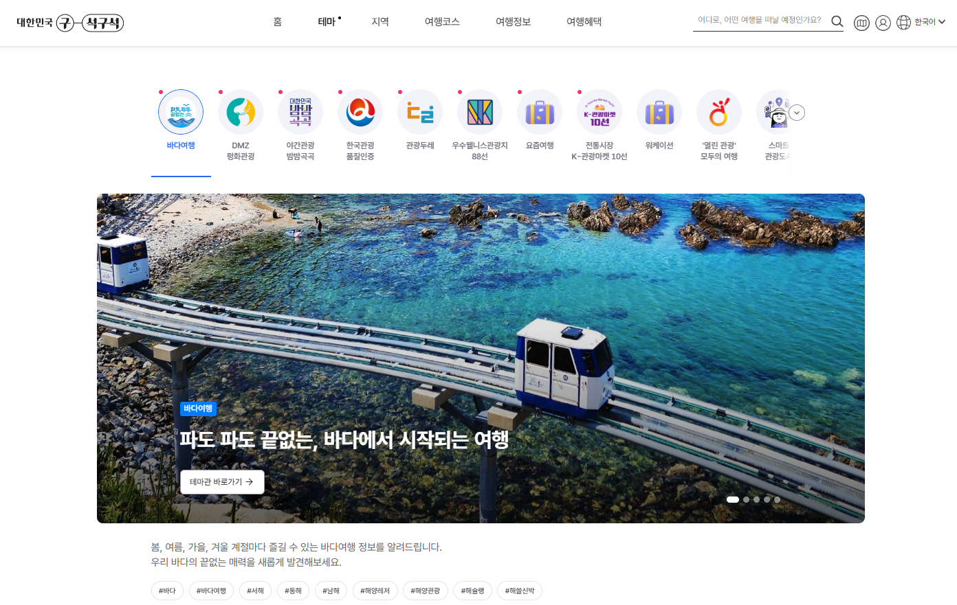Click the #해솔랭 hashtag

(x=473, y=591)
